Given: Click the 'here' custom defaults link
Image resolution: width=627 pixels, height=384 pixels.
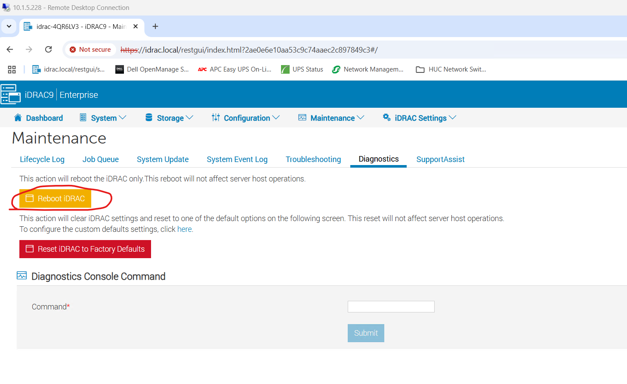Looking at the screenshot, I should pos(184,229).
